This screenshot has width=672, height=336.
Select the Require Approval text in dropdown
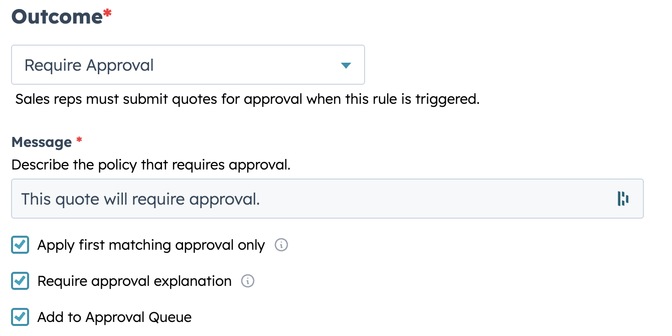[x=89, y=65]
